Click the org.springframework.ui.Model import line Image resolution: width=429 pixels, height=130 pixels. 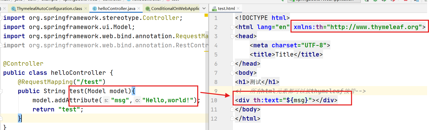tap(69, 27)
